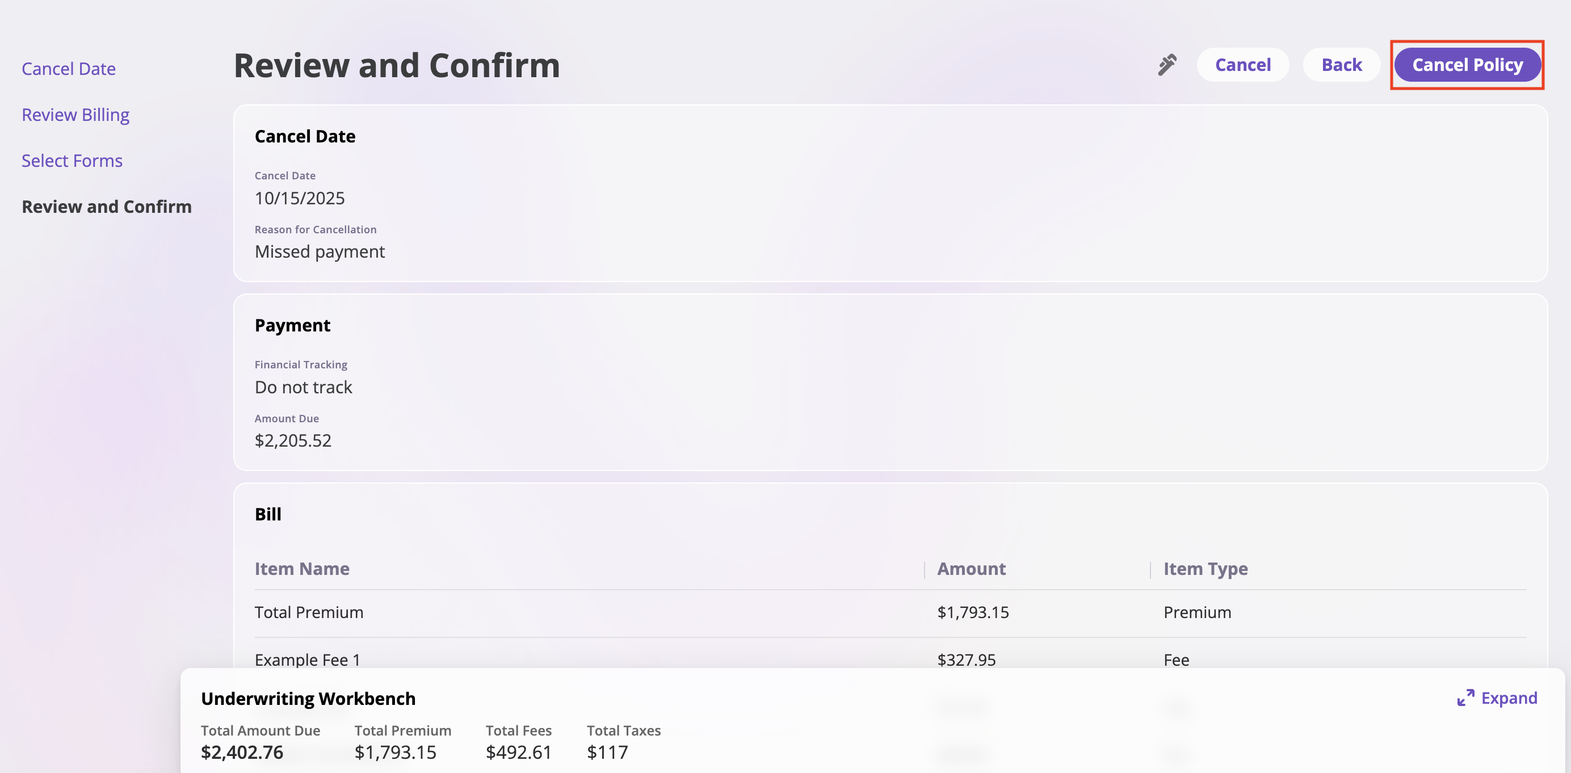Click the divider between Amount and Item Type
The image size is (1571, 773).
(1150, 569)
